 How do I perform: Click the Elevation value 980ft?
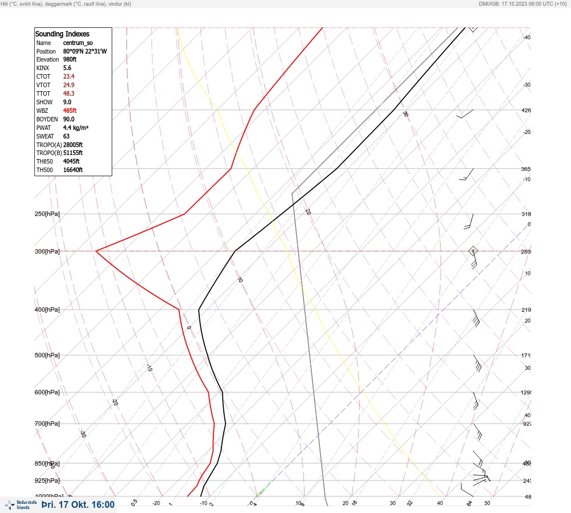pyautogui.click(x=70, y=59)
